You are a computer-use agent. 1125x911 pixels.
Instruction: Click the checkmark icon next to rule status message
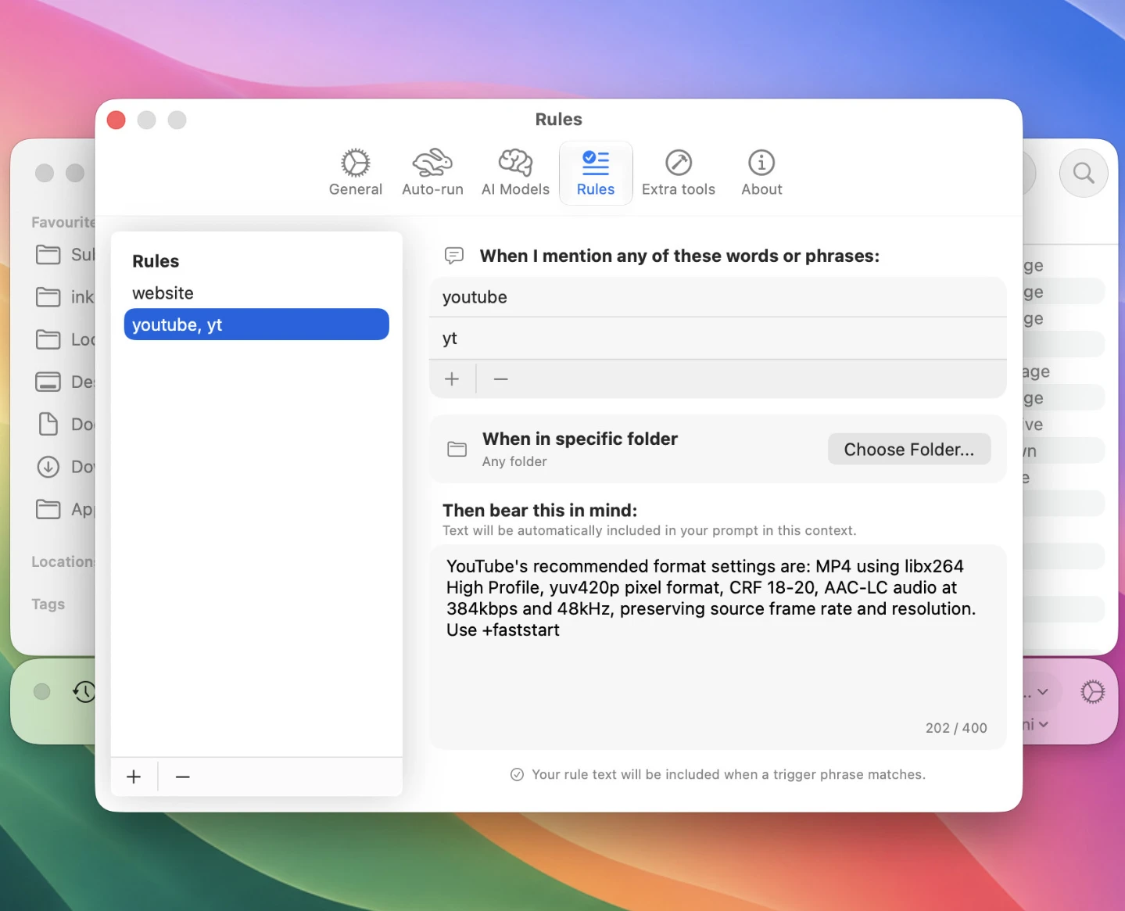pyautogui.click(x=517, y=774)
